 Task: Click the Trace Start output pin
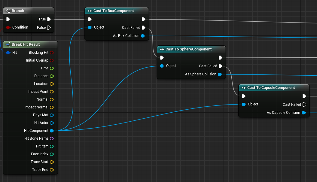52,162
